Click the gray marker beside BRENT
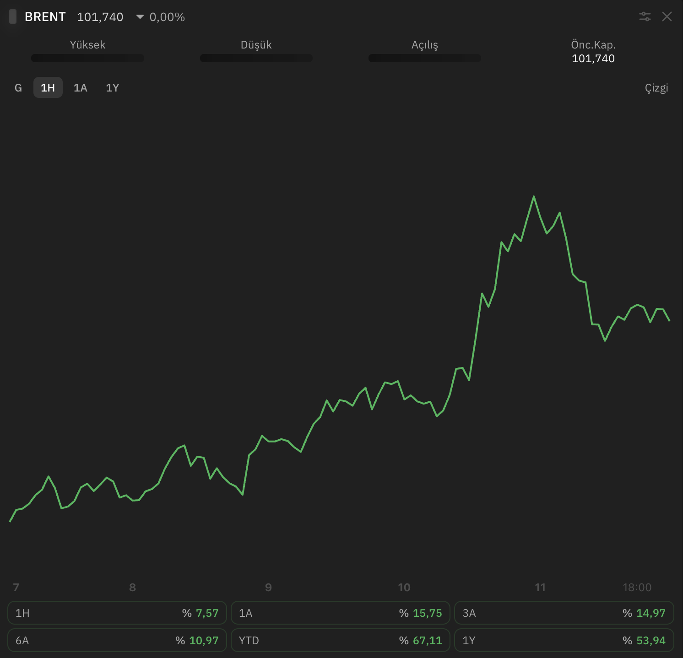Screen dimensions: 683x658 point(13,17)
